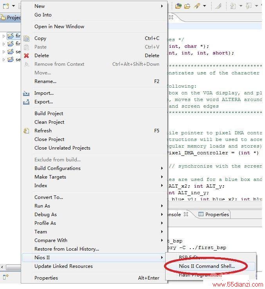Click 'Pixel_DMA_controller' text in code editor

point(197,153)
